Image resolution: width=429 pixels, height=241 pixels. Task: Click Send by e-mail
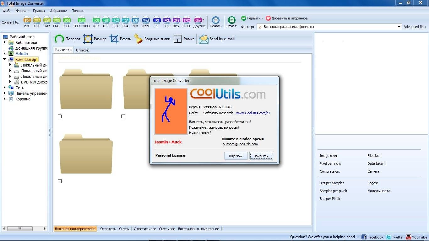click(x=217, y=39)
